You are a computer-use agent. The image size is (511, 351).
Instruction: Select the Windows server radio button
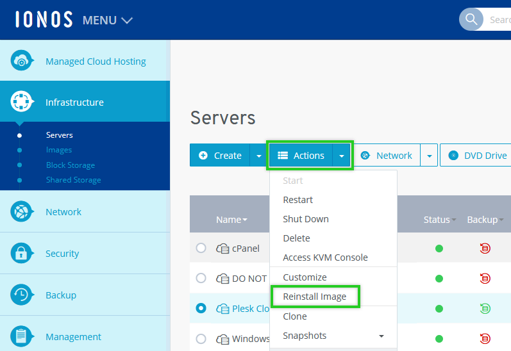pos(201,338)
